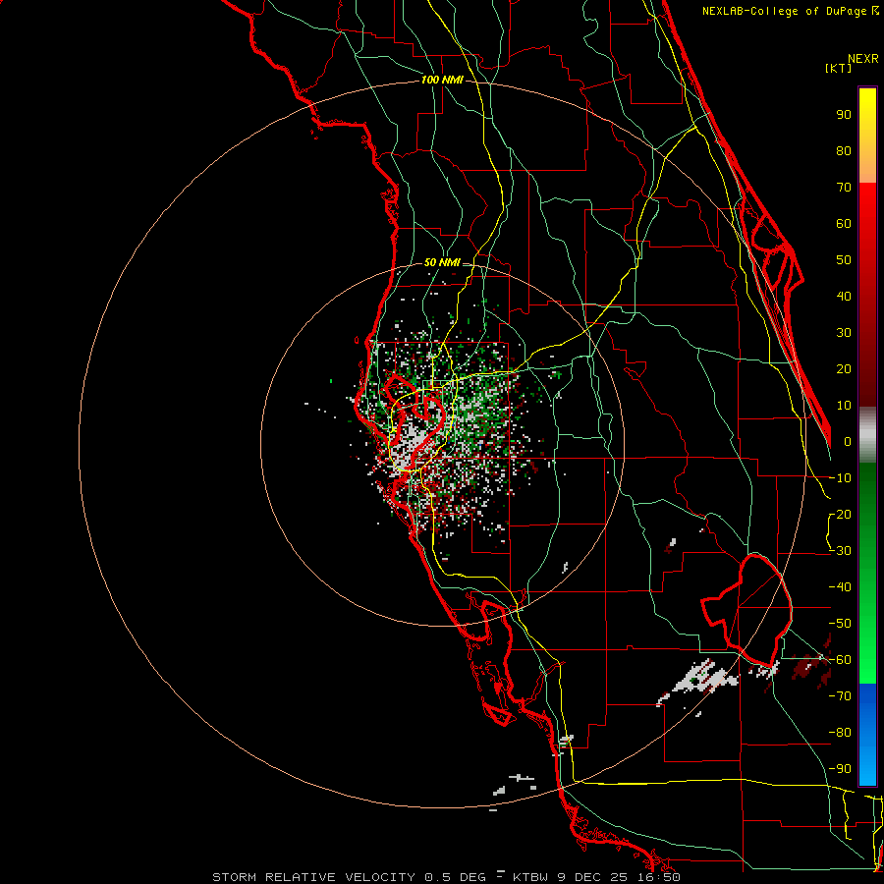Viewport: 884px width, 884px height.
Task: Click the [KT] units label
Action: (839, 68)
